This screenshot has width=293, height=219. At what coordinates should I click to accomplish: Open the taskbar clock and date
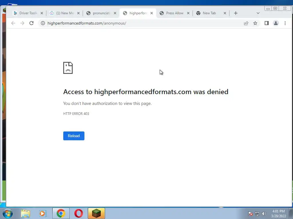pos(278,214)
